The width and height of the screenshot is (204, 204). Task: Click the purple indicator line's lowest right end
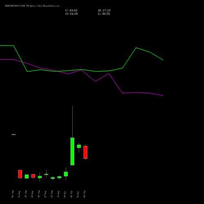point(163,95)
